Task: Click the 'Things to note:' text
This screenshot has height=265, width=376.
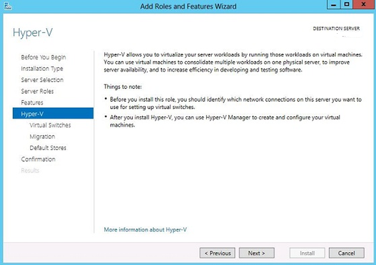Action: point(123,87)
